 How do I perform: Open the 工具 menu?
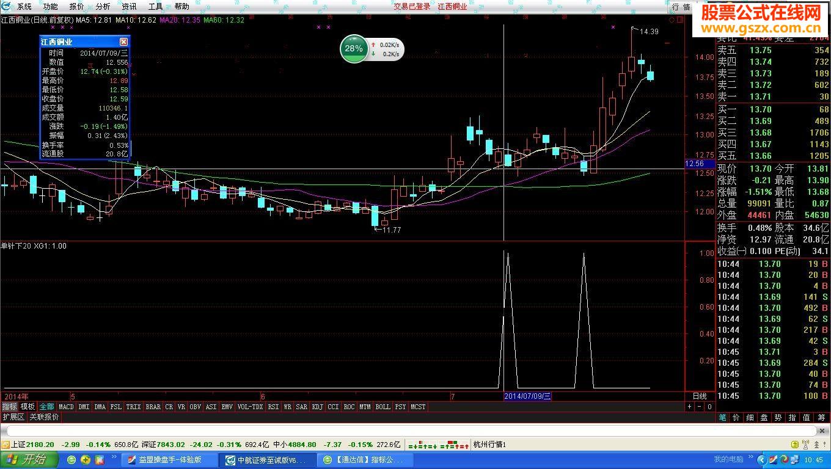tap(155, 6)
